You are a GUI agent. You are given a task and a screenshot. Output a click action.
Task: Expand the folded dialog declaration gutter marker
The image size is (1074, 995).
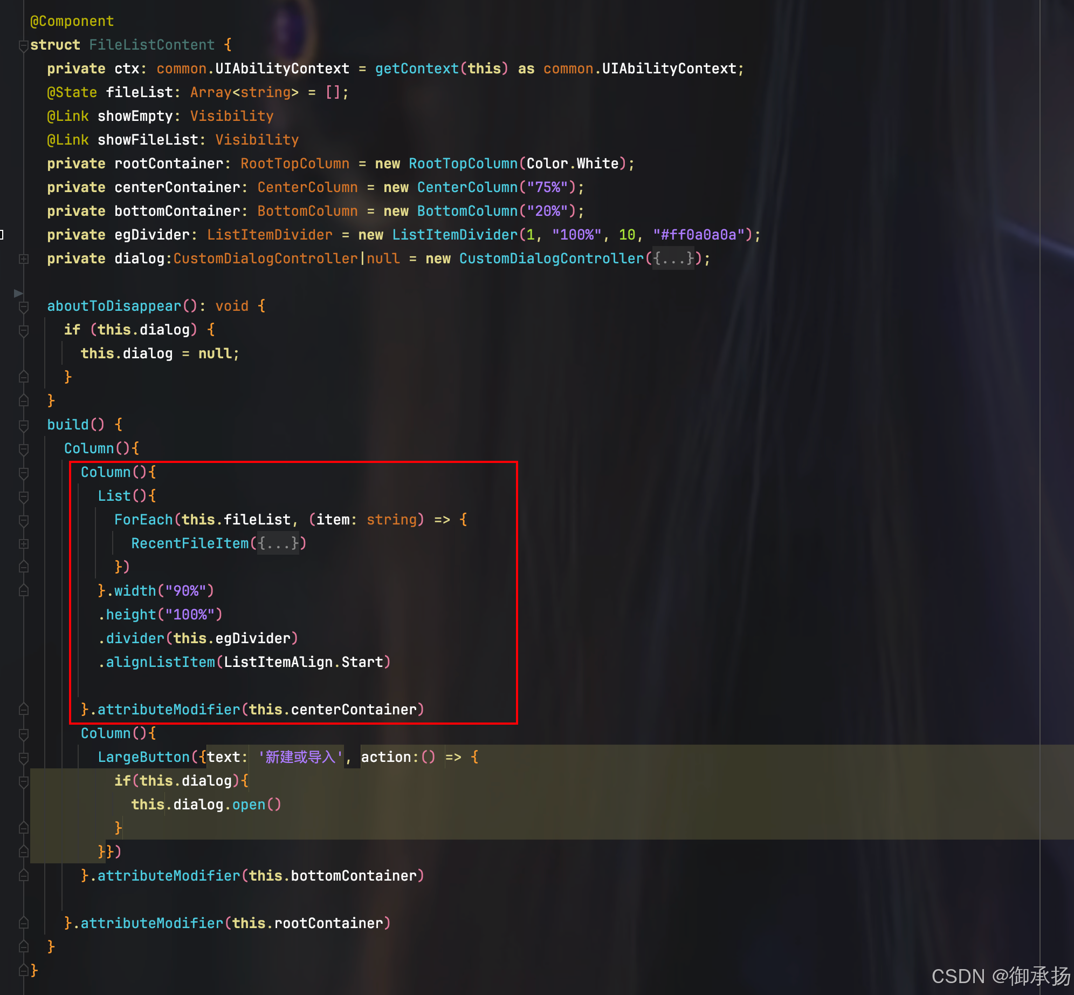23,259
